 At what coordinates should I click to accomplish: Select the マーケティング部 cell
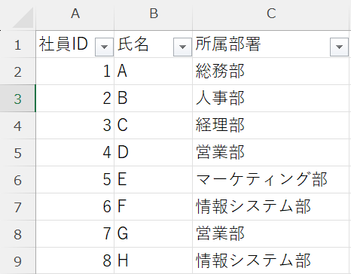(x=272, y=180)
